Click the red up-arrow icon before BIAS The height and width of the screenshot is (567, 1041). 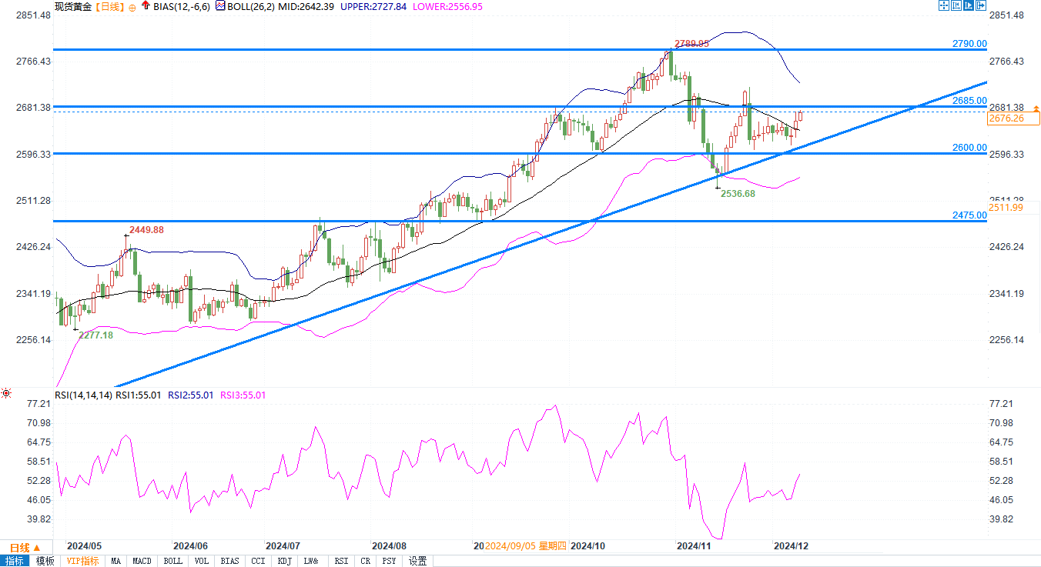(145, 6)
